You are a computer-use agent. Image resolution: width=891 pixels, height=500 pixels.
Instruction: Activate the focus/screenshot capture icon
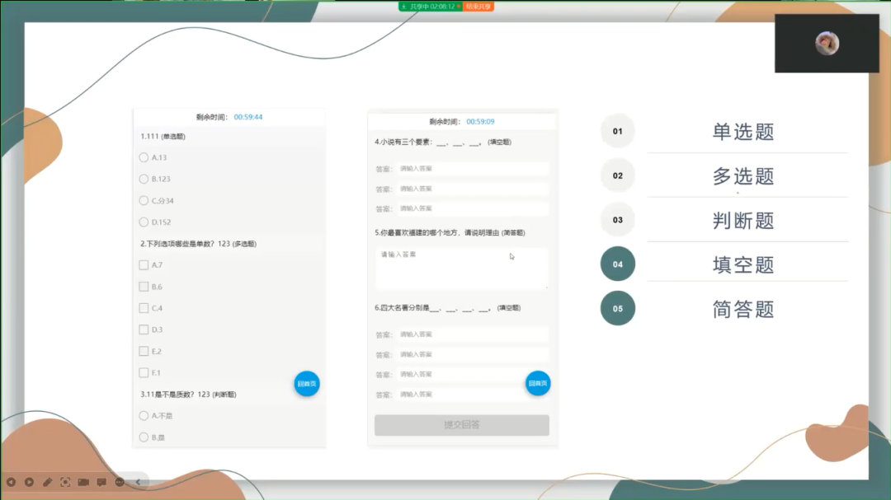pyautogui.click(x=65, y=482)
